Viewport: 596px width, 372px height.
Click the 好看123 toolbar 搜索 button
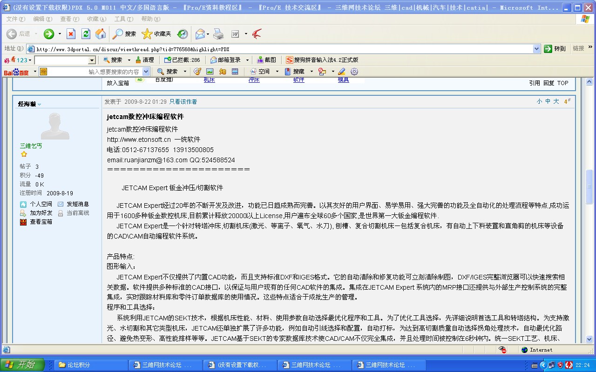113,60
